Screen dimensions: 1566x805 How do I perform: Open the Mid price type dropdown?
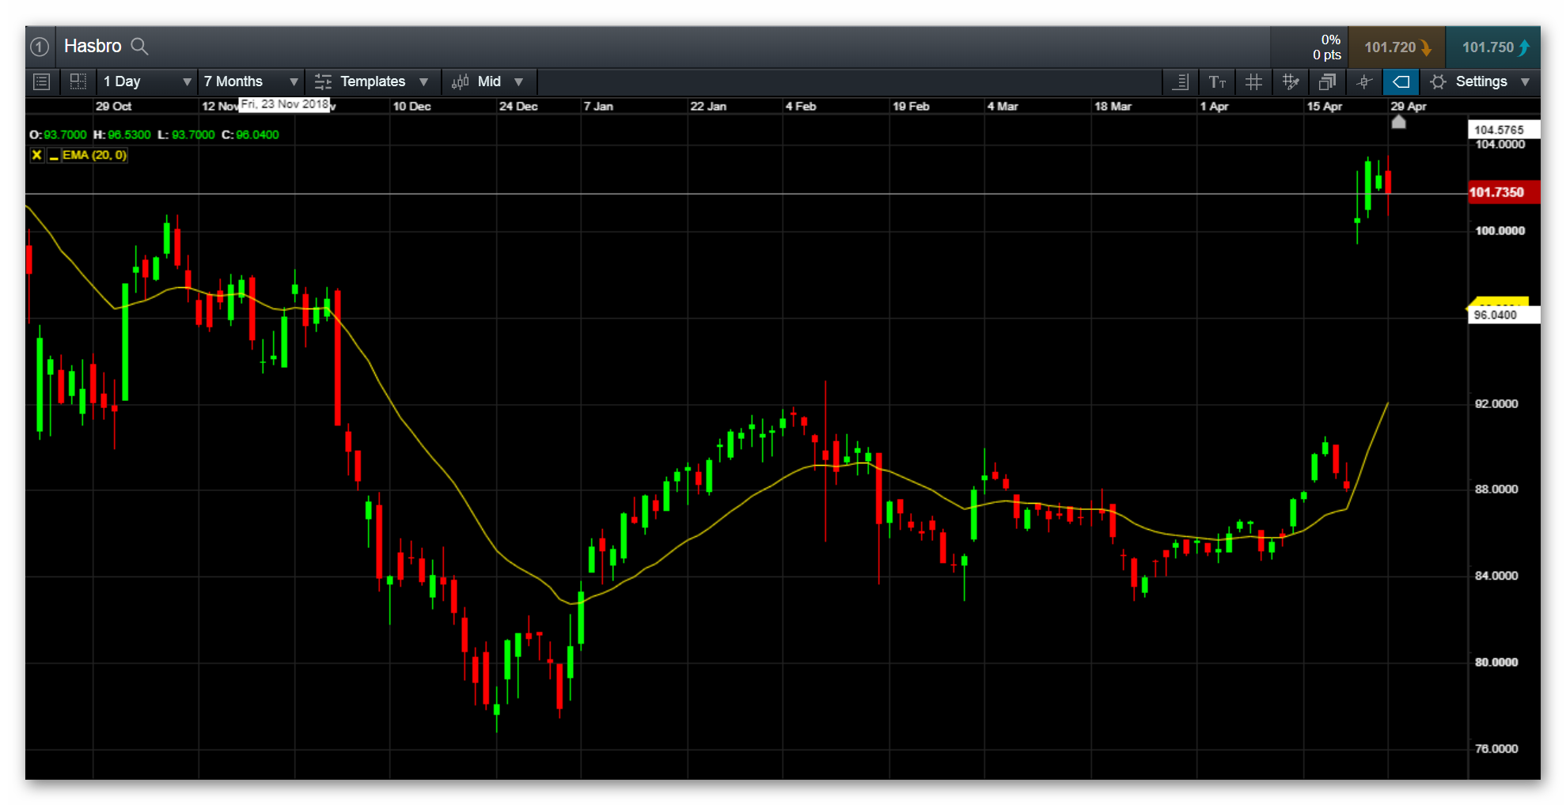(488, 81)
